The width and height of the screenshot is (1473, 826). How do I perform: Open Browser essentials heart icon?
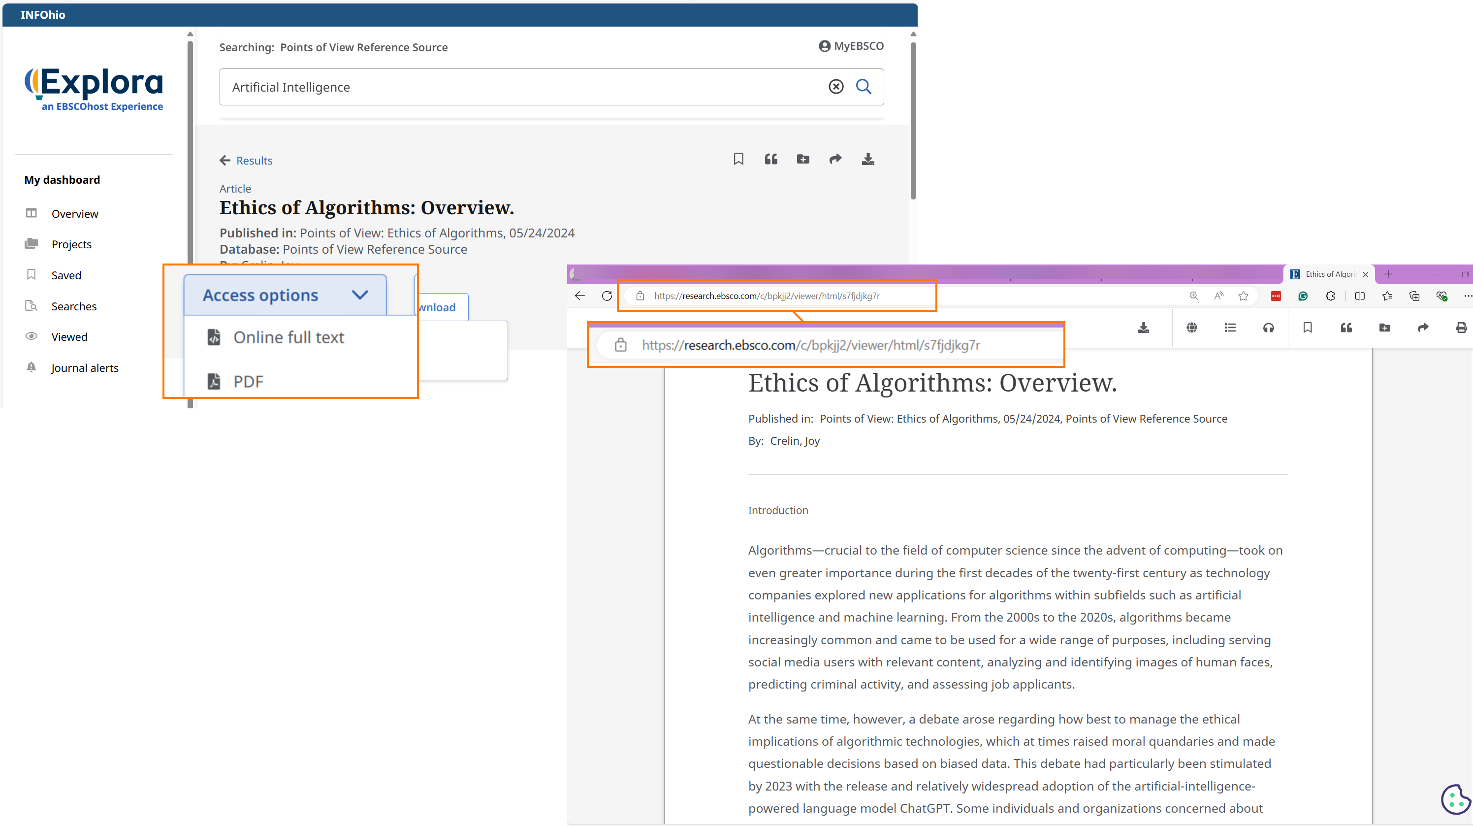click(x=1441, y=296)
